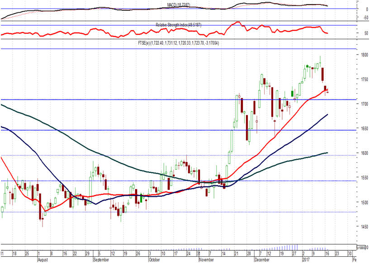Screen dimensions: 370x263
Task: Click the 50 label on RSI axis
Action: pyautogui.click(x=366, y=33)
